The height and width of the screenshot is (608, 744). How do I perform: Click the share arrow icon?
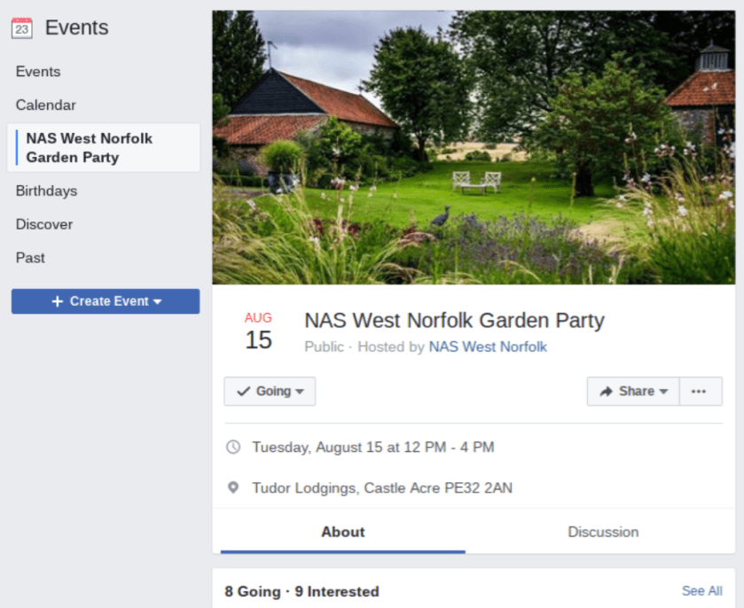[607, 391]
